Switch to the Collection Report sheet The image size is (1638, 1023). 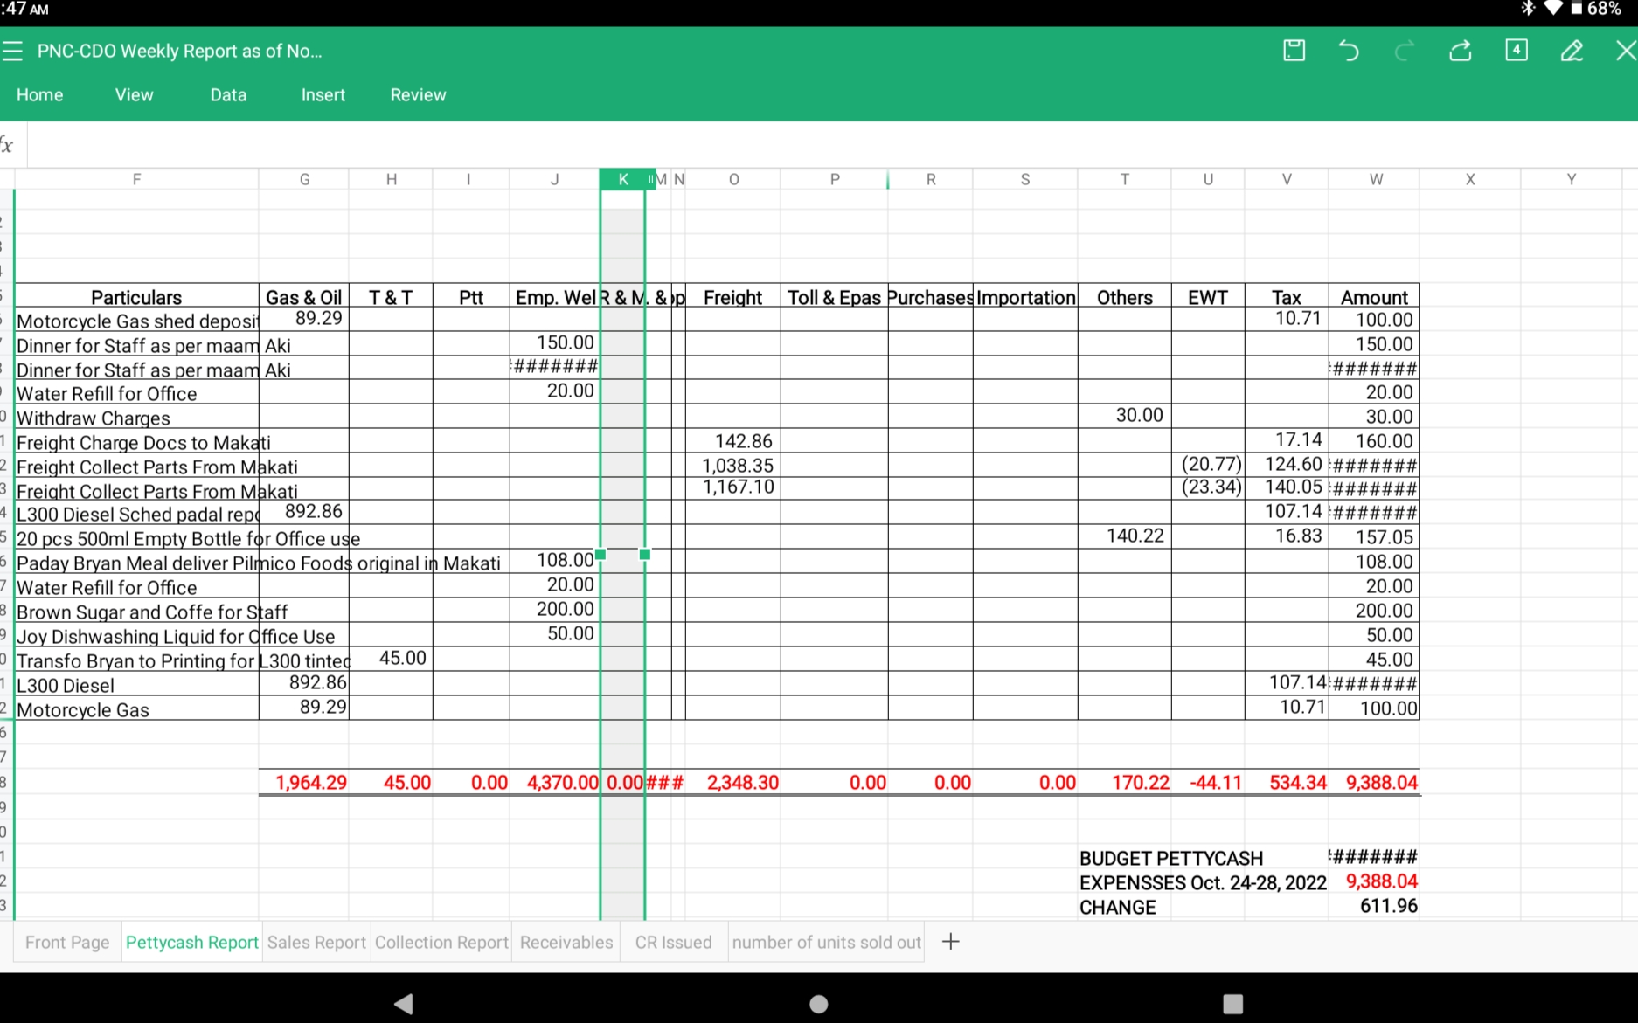click(x=441, y=943)
